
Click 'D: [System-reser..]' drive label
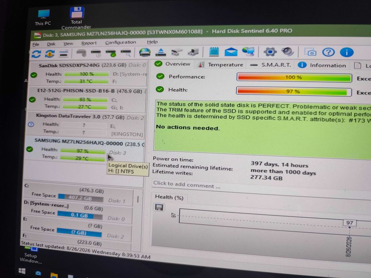click(47, 204)
